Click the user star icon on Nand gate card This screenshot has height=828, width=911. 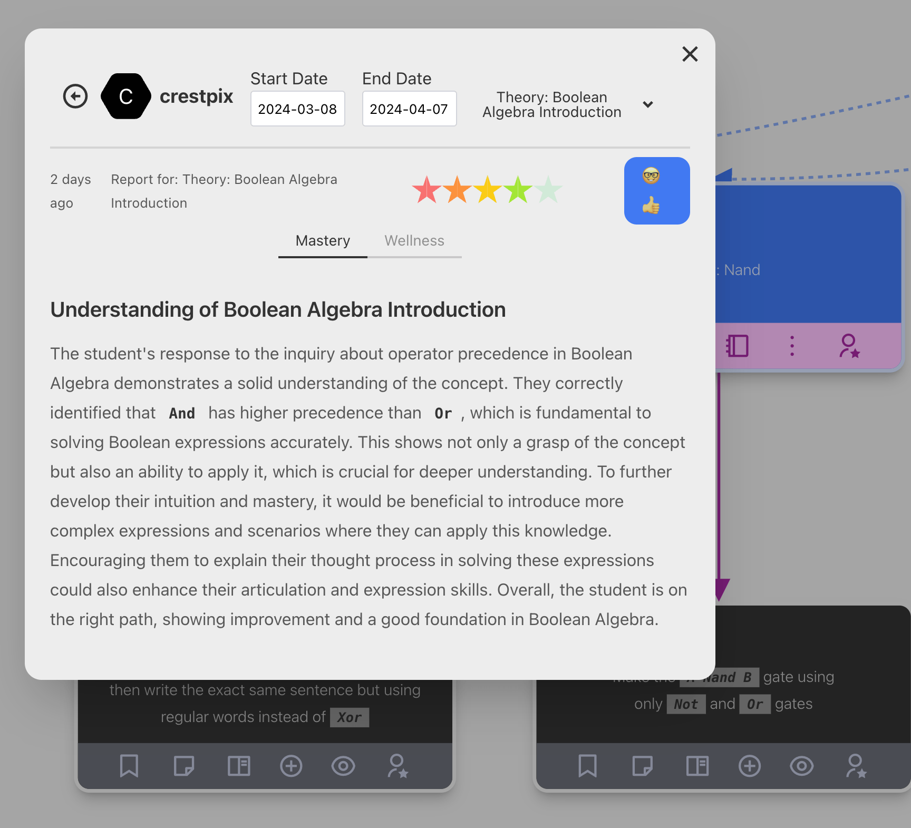(x=856, y=766)
